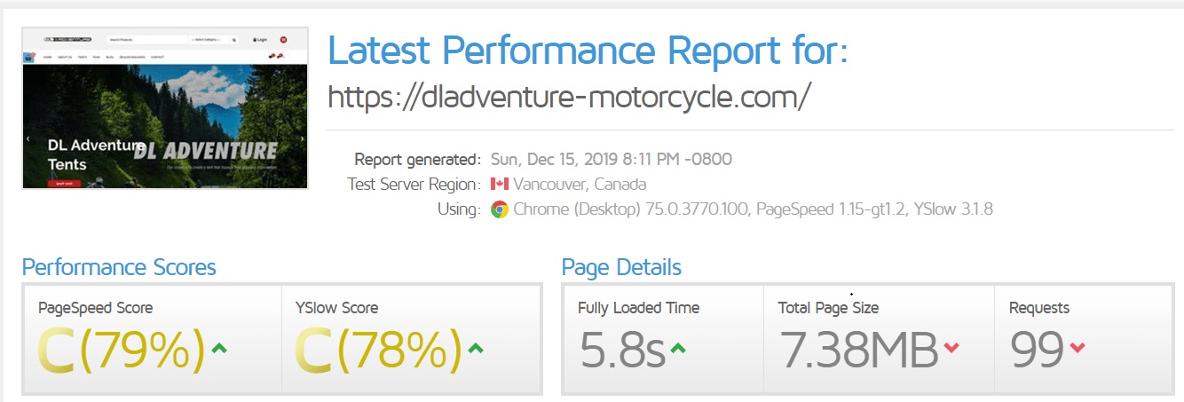Click the Performance Scores heading
The height and width of the screenshot is (402, 1184).
click(119, 267)
